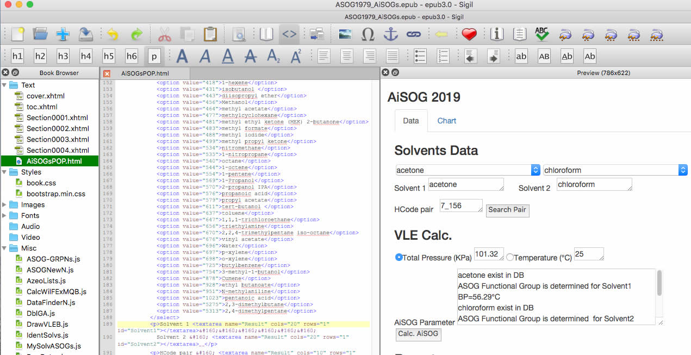Open Find and Replace magnifier icon
Screen dimensions: 691x355
pyautogui.click(x=239, y=34)
